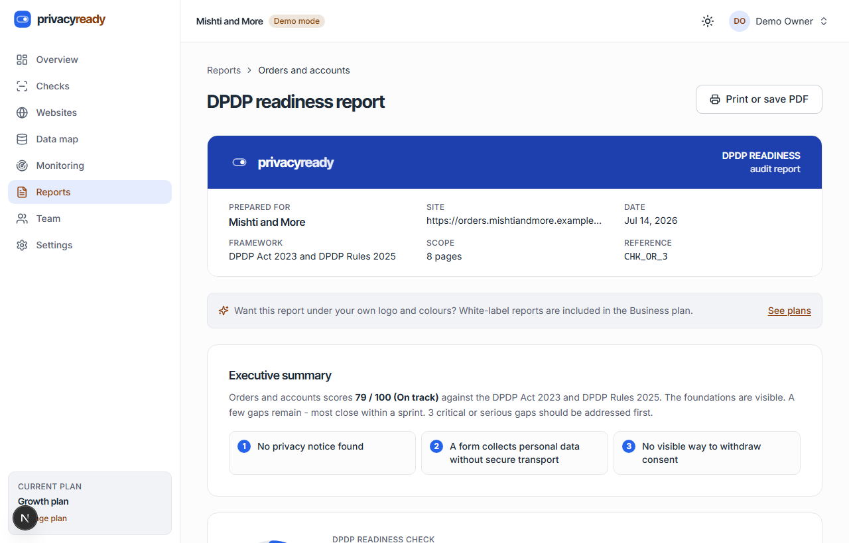
Task: Click the Reports document icon
Action: tap(22, 192)
